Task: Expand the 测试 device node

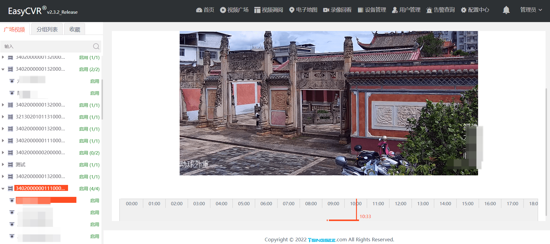Action: tap(3, 165)
